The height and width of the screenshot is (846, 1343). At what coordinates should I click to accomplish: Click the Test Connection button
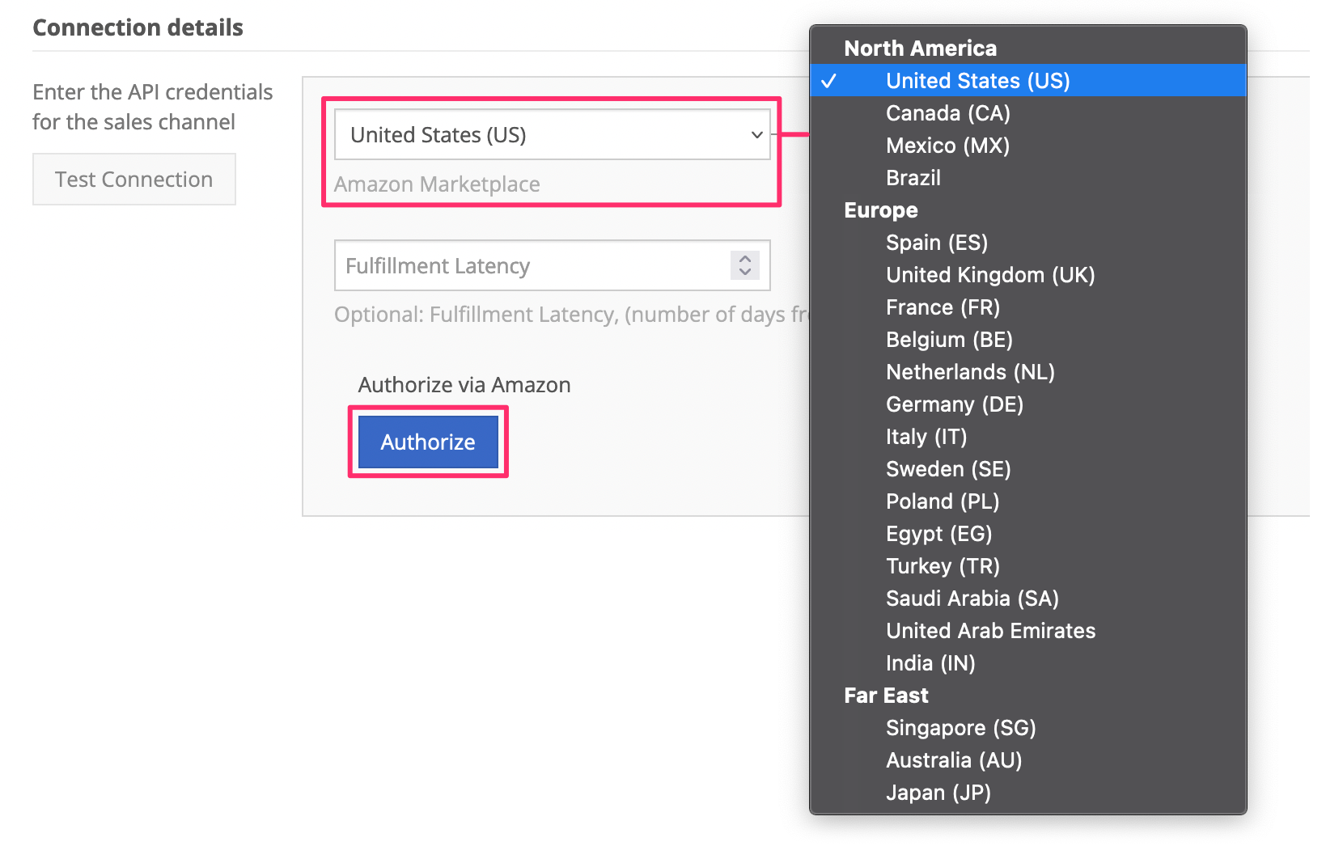tap(134, 179)
